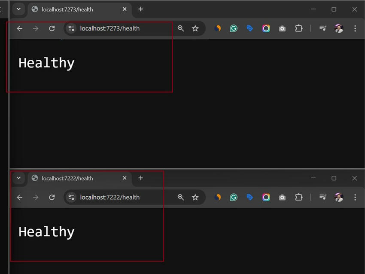Screen dimensions: 365x274
Task: Go back in the localhost:7222 window
Action: tap(20, 198)
